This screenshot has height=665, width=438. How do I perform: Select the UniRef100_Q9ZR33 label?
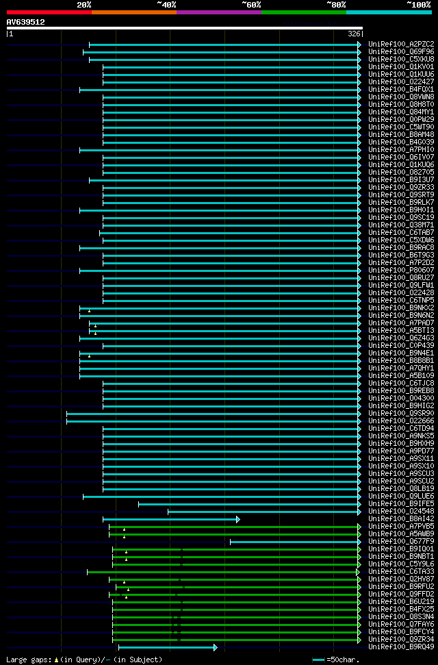(x=401, y=188)
